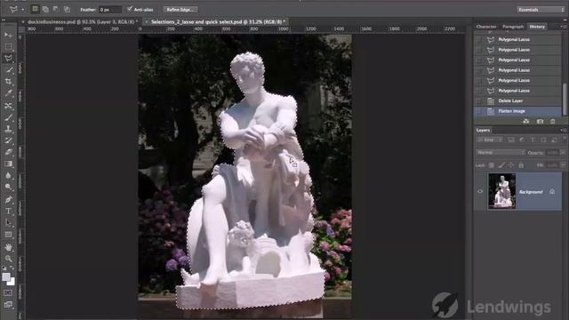
Task: Click the Feather value field
Action: pyautogui.click(x=109, y=10)
